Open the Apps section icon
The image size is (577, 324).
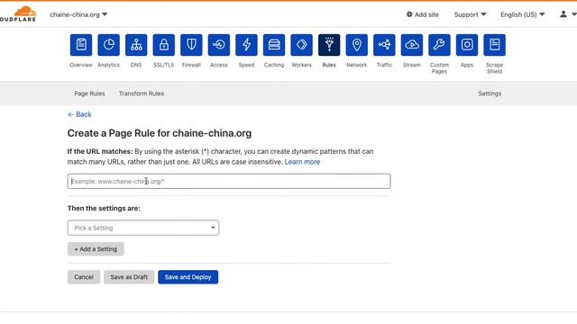pyautogui.click(x=467, y=45)
